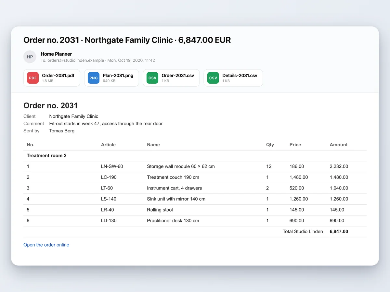Open the Order-2031.pdf attachment
This screenshot has height=292, width=390.
click(x=52, y=78)
